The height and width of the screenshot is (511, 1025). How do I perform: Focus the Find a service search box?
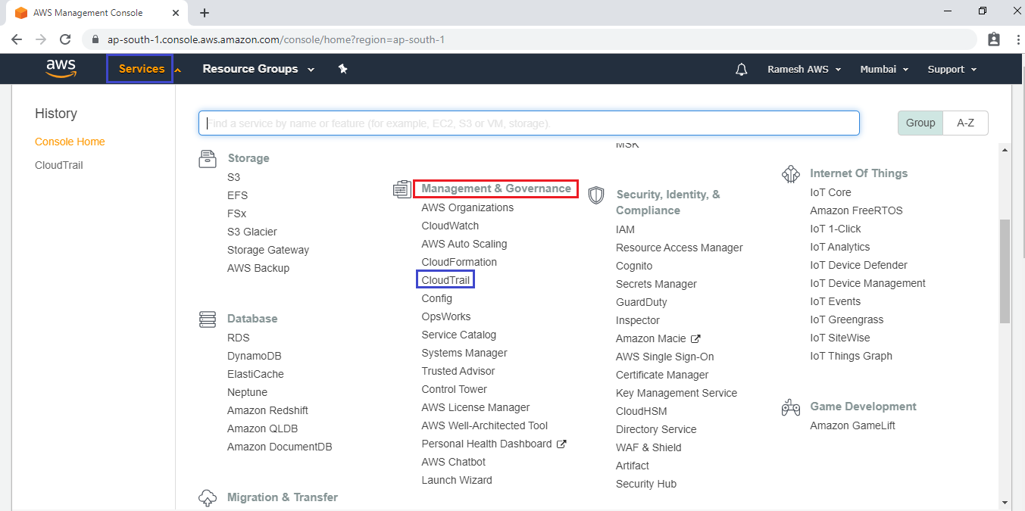pyautogui.click(x=529, y=123)
